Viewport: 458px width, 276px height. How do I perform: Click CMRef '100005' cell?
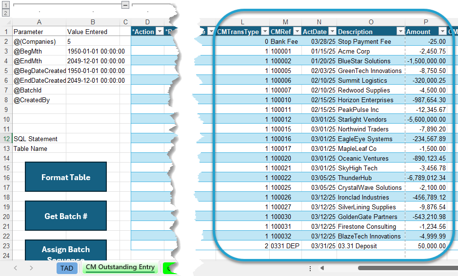285,71
